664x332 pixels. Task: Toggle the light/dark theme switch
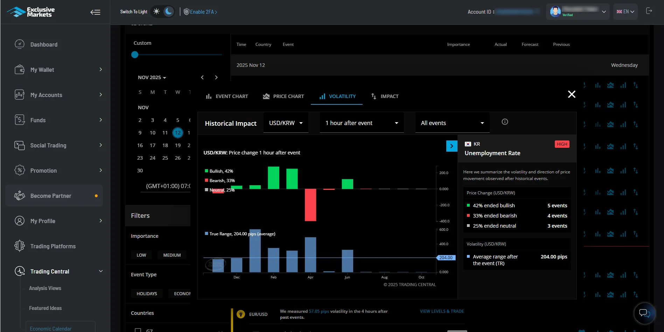[163, 12]
